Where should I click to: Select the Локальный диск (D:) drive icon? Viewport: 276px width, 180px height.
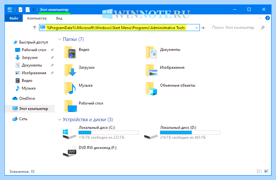coord(150,136)
